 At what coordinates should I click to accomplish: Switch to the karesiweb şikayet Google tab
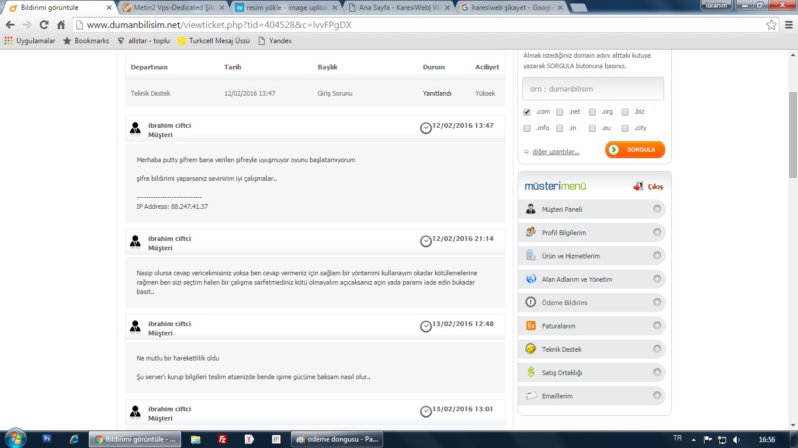tap(511, 8)
